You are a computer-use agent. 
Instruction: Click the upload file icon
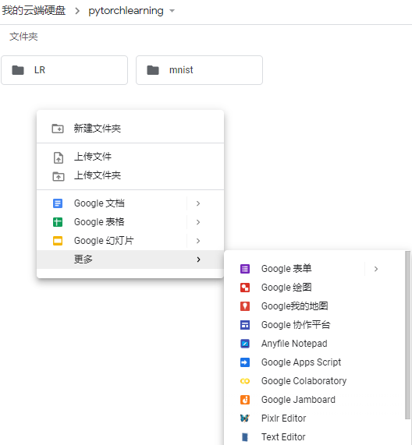point(59,157)
